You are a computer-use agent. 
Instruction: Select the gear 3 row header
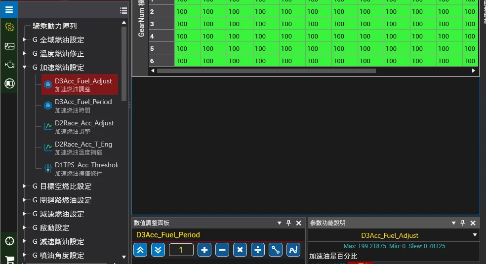[x=162, y=24]
